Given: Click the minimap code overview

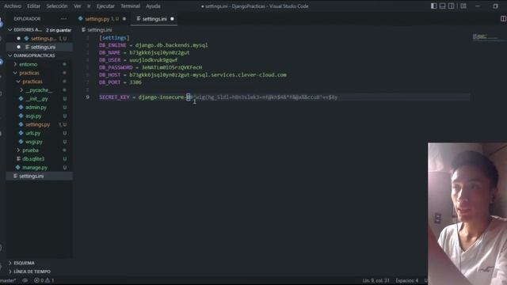Looking at the screenshot, I should point(488,37).
